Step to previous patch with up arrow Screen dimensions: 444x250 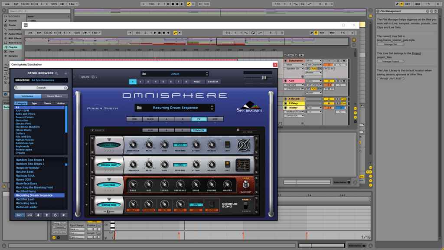click(47, 215)
